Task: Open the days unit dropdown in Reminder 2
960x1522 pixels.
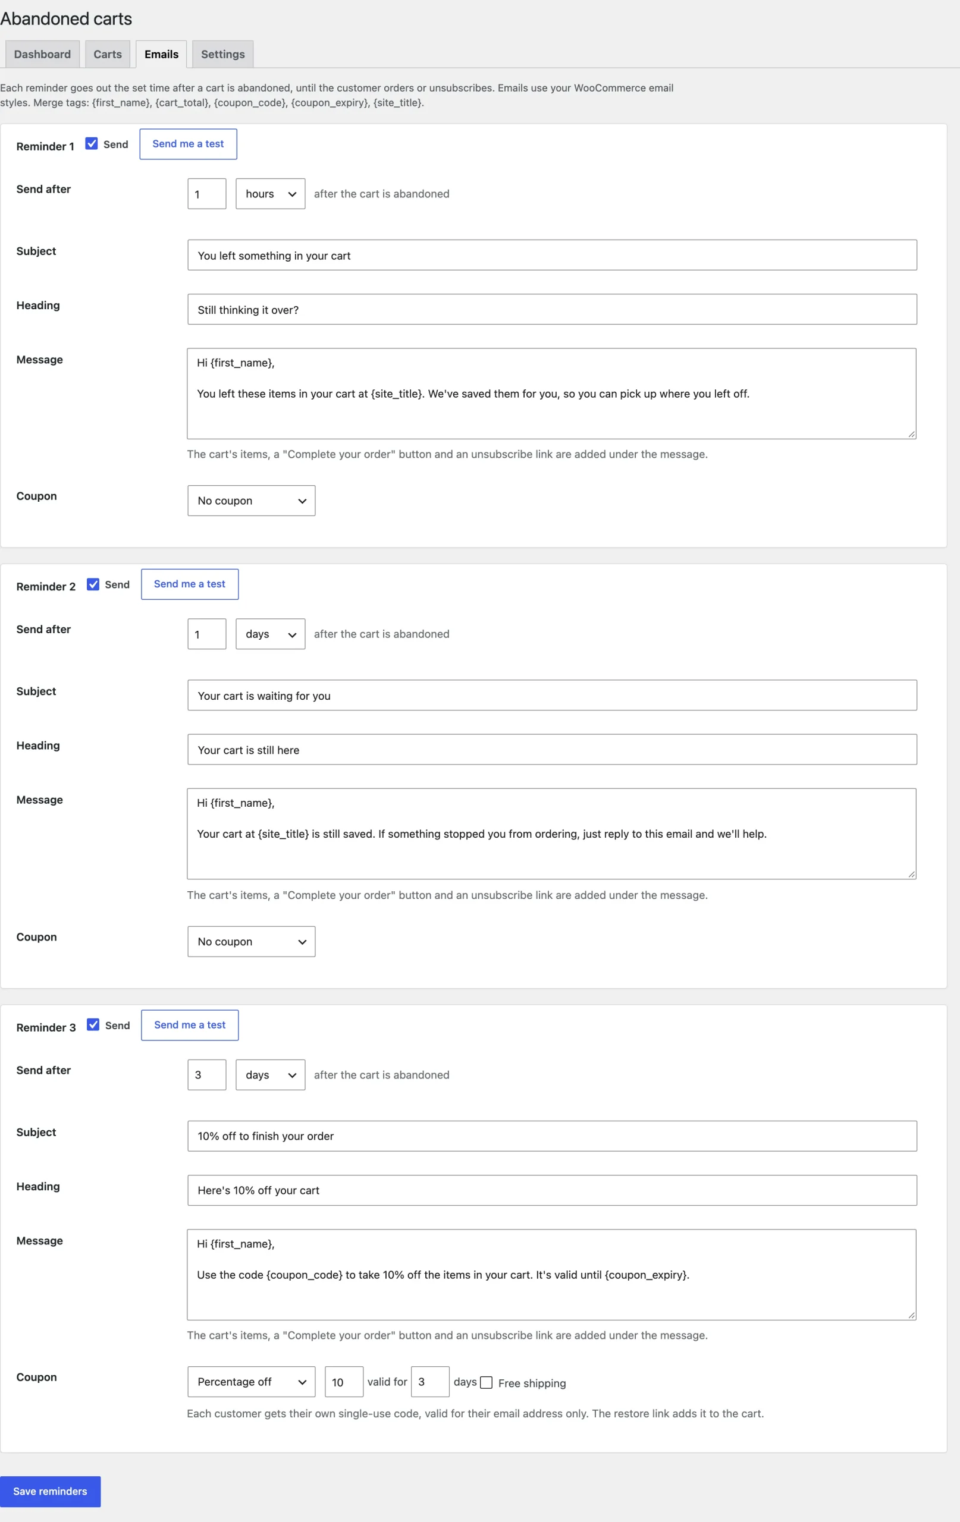Action: [x=271, y=634]
